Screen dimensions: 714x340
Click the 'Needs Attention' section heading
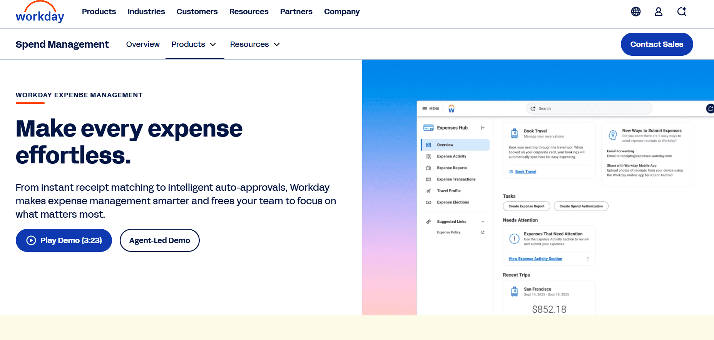(x=520, y=220)
